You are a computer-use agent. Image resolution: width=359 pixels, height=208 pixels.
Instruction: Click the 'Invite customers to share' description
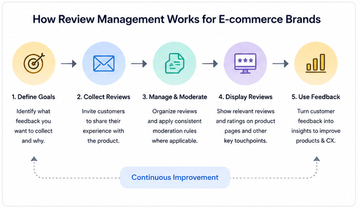[103, 126]
